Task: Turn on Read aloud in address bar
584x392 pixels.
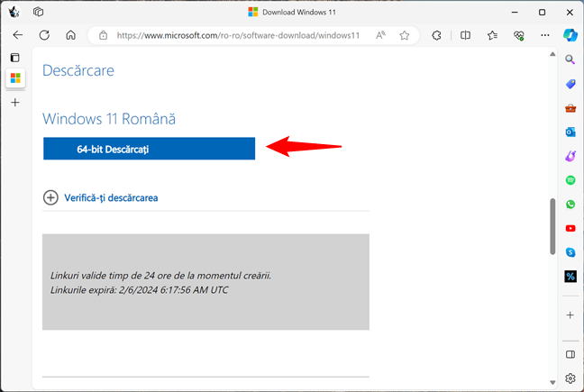Action: click(380, 35)
